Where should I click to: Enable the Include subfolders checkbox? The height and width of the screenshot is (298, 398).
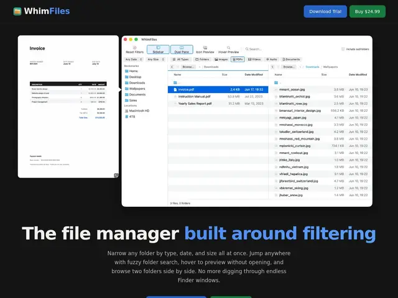[343, 49]
